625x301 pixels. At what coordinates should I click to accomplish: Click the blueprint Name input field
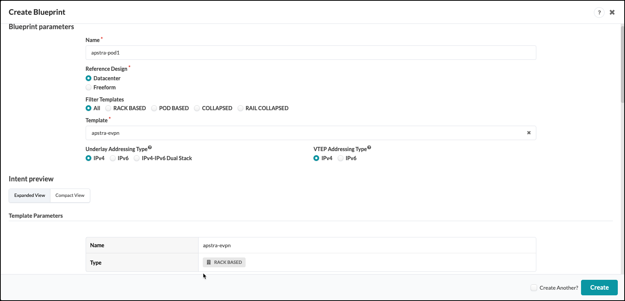tap(311, 53)
